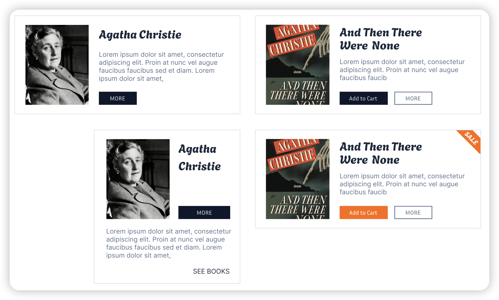Click description text in sale book card
Viewport: 499px width, 300px height.
pos(402,184)
